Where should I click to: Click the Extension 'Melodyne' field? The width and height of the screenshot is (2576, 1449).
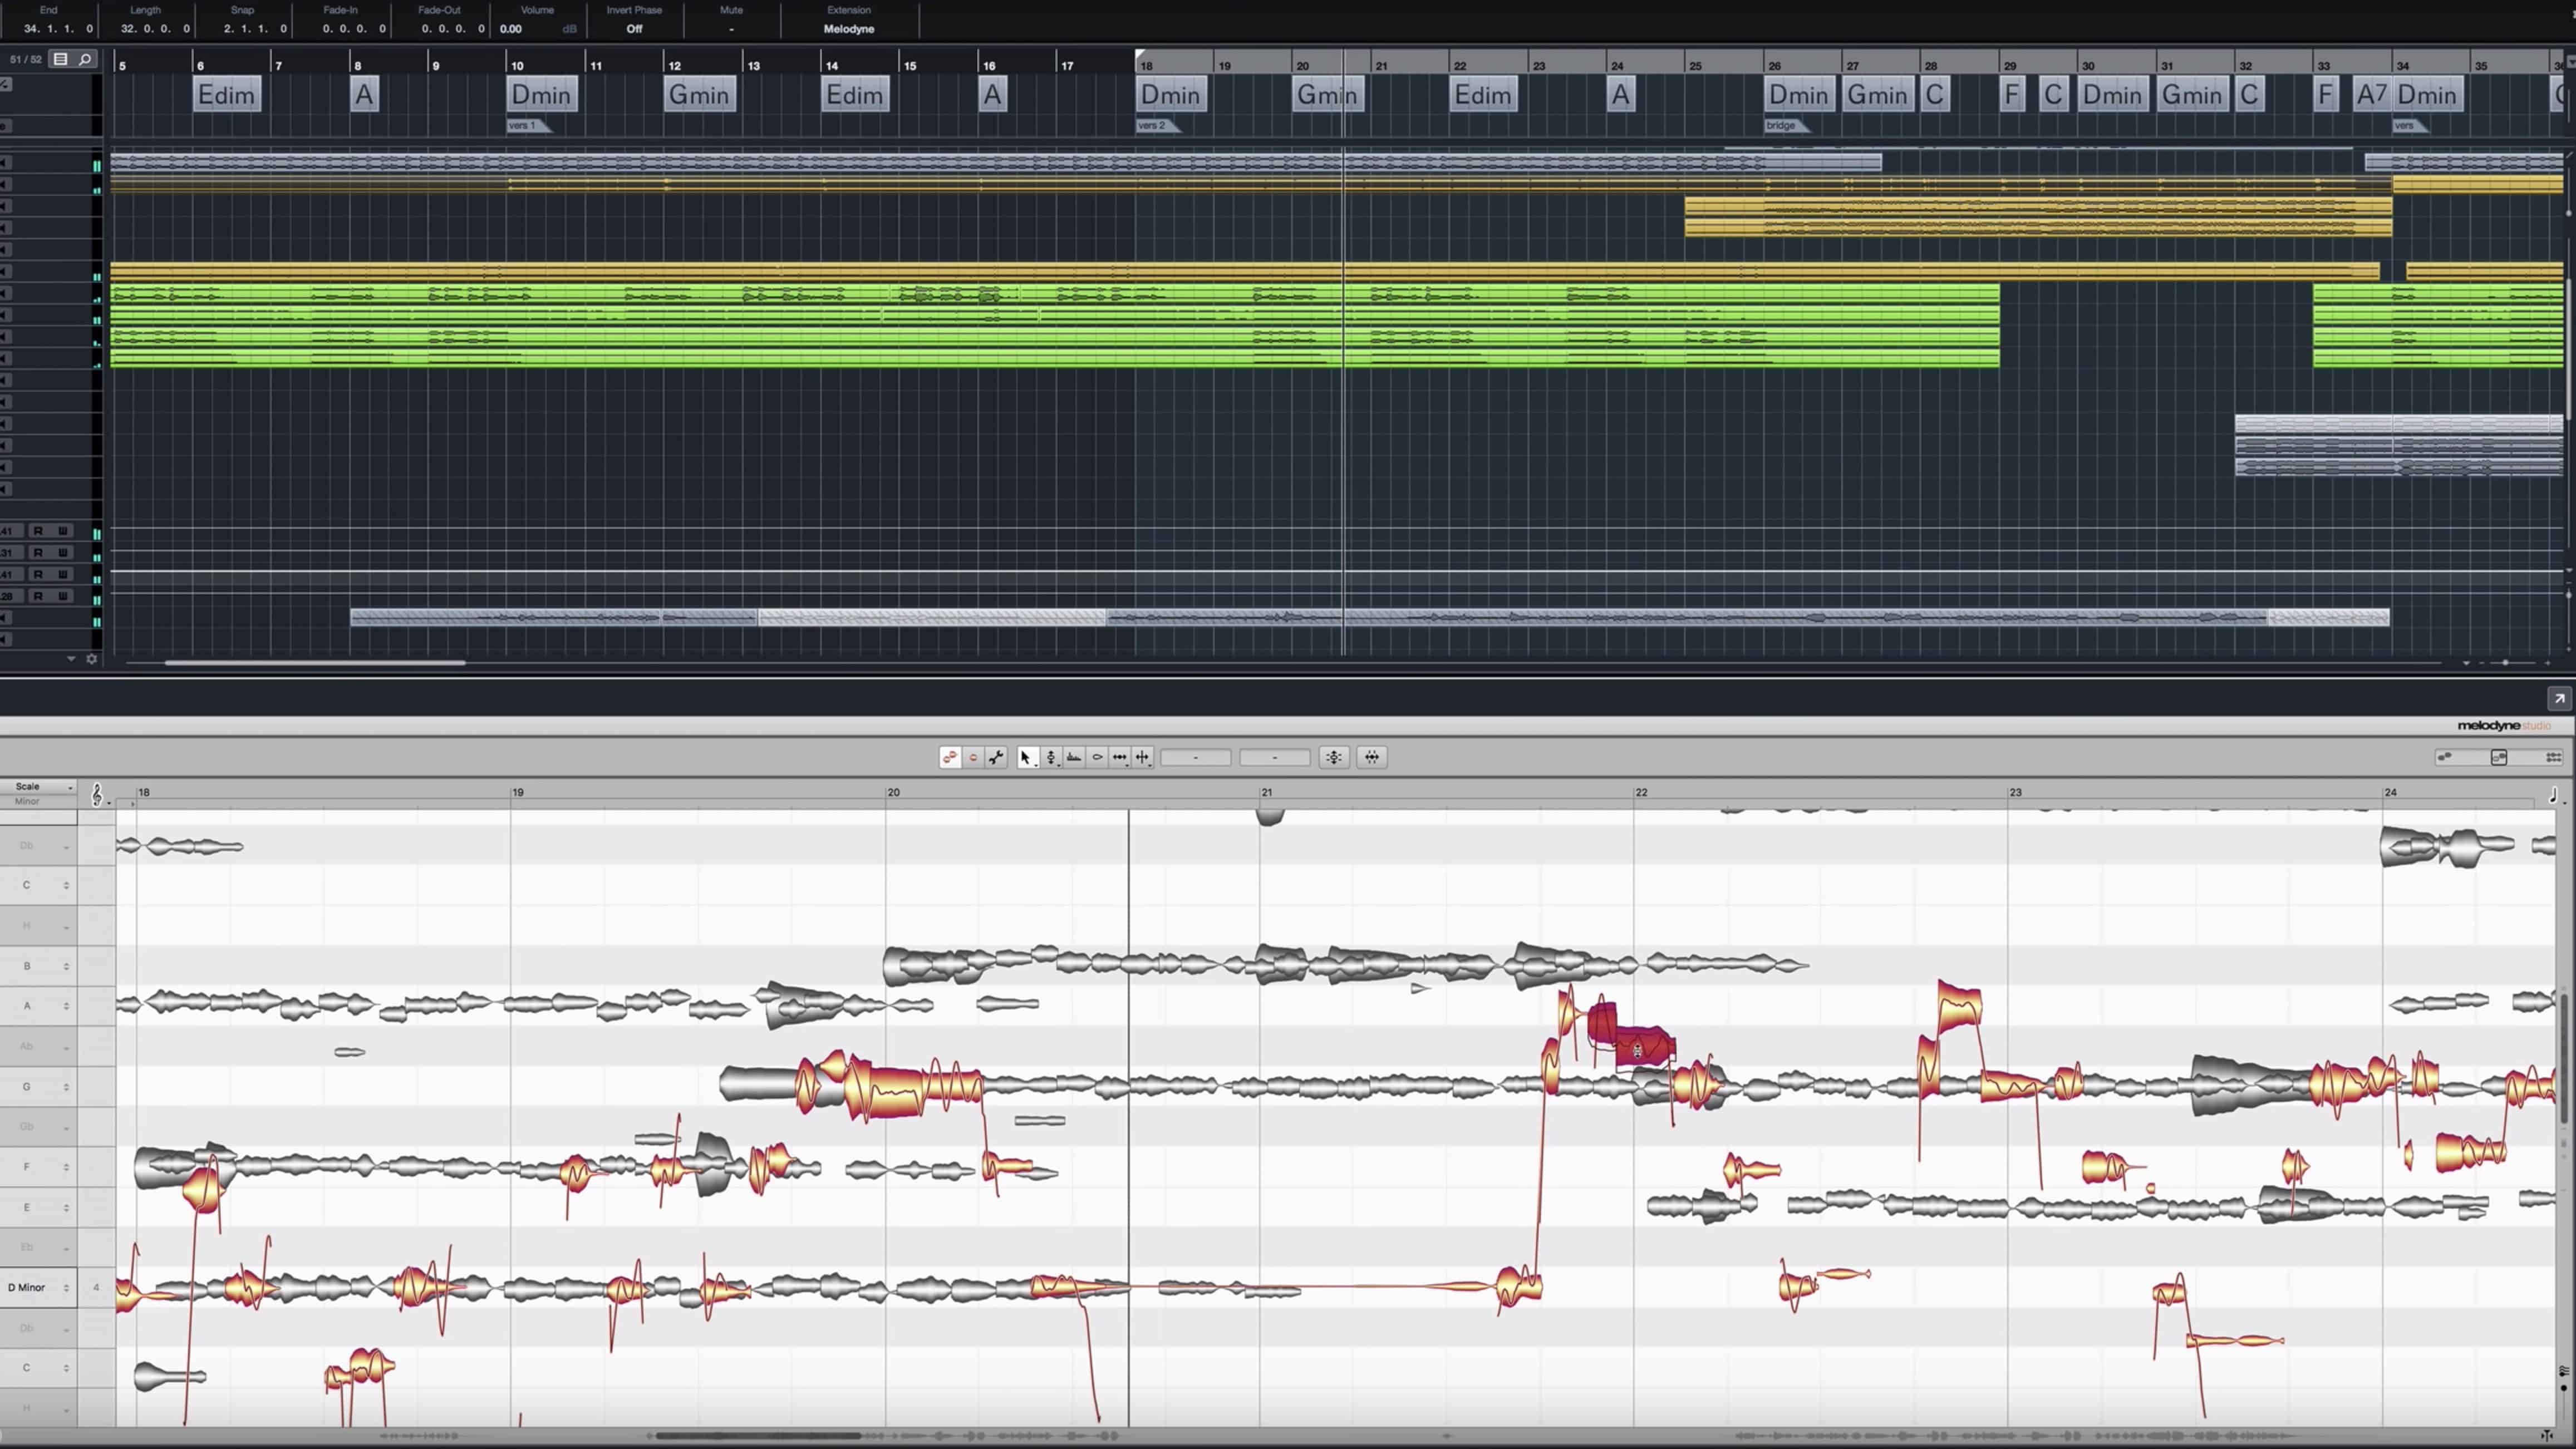pos(849,29)
